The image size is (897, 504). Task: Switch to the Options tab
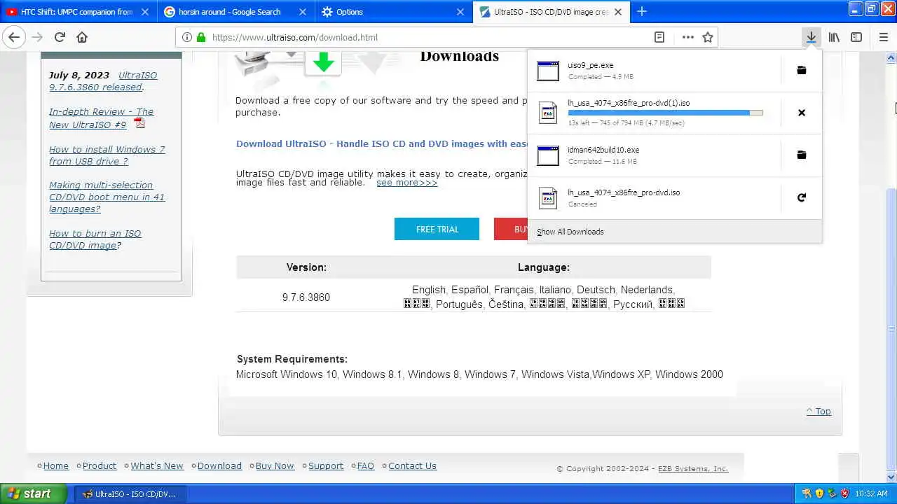coord(394,12)
